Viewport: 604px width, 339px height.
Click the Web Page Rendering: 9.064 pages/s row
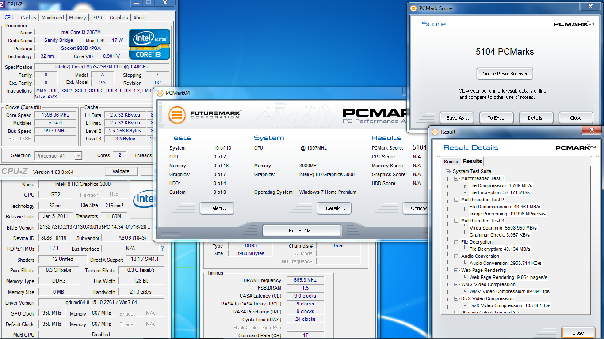coord(508,277)
